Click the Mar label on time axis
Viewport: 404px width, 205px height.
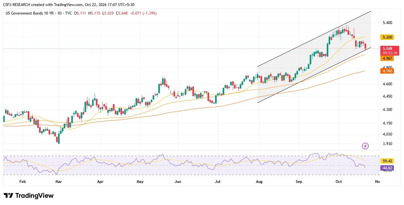(58, 182)
